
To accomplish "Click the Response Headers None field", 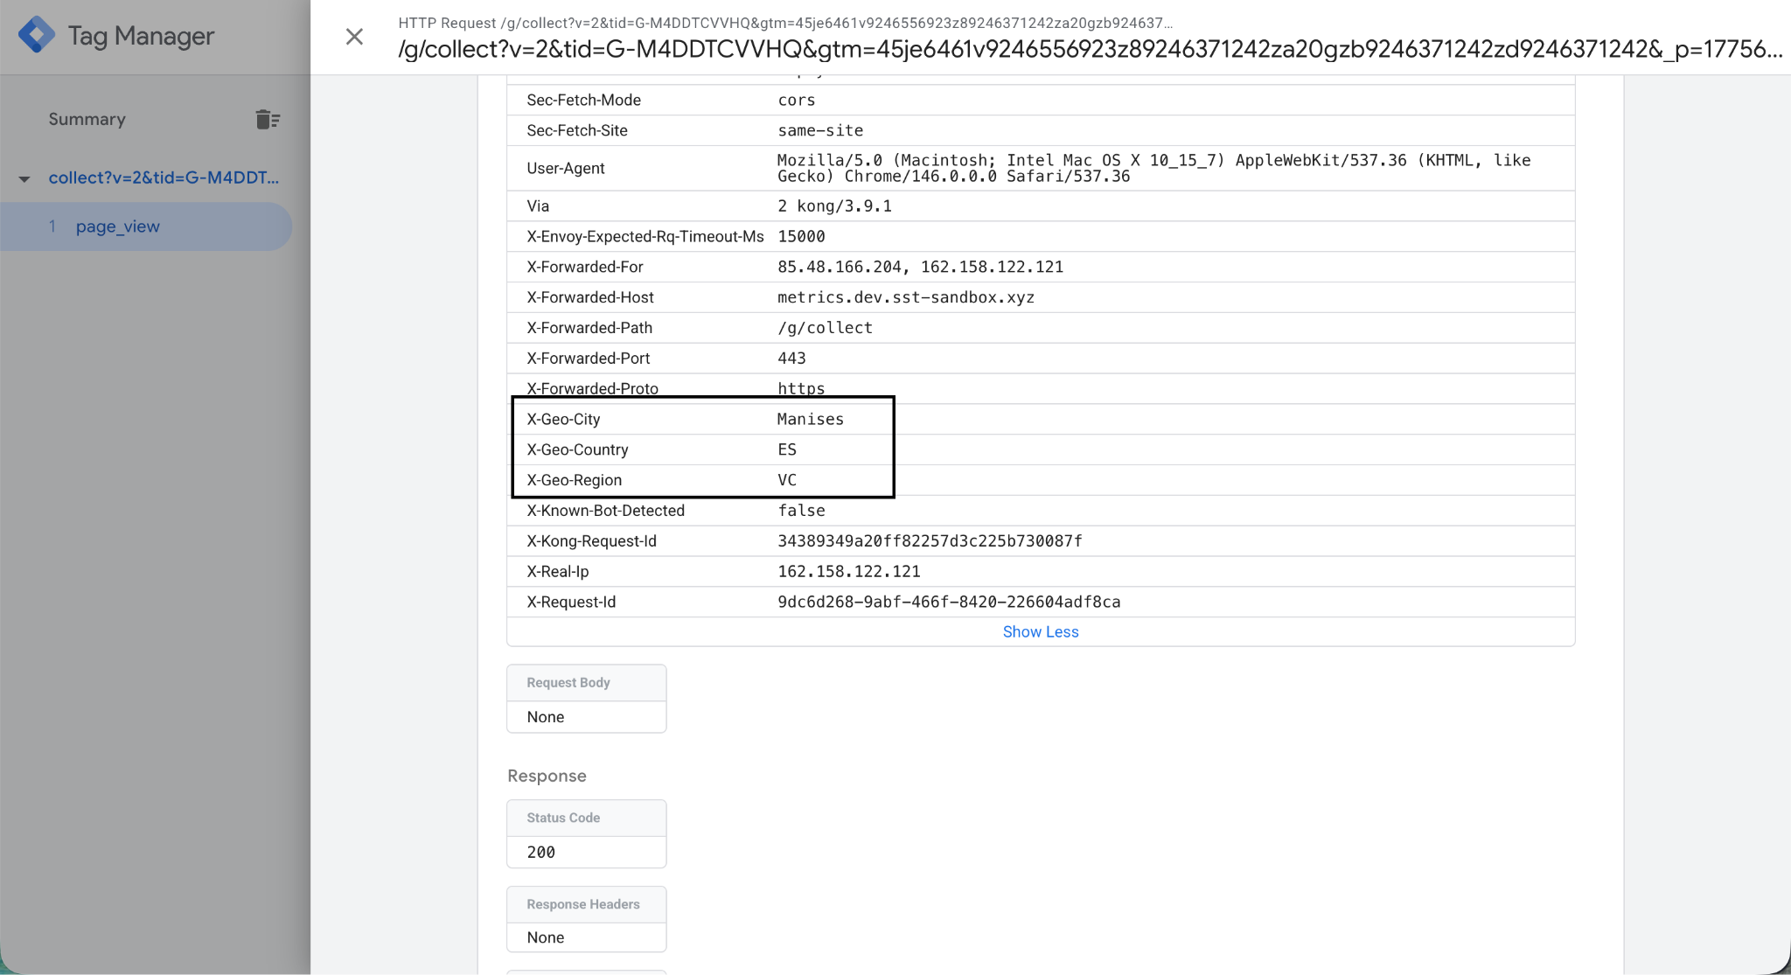I will [546, 937].
